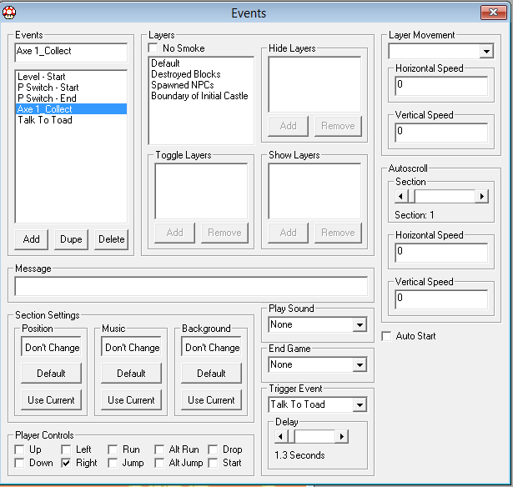
Task: Click the Message text field
Action: pos(191,286)
